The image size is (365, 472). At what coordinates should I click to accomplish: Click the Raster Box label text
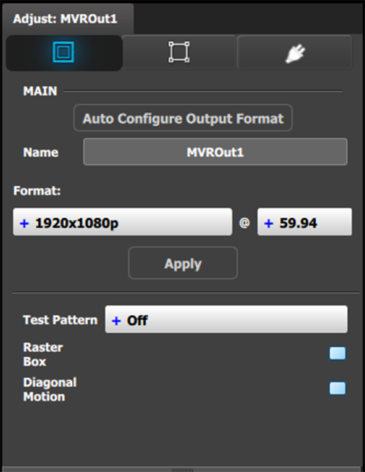pyautogui.click(x=43, y=354)
